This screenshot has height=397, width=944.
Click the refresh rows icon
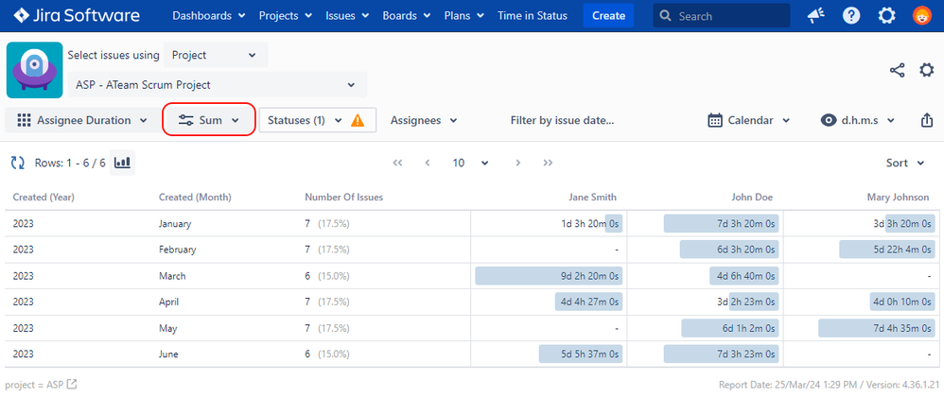(x=17, y=163)
